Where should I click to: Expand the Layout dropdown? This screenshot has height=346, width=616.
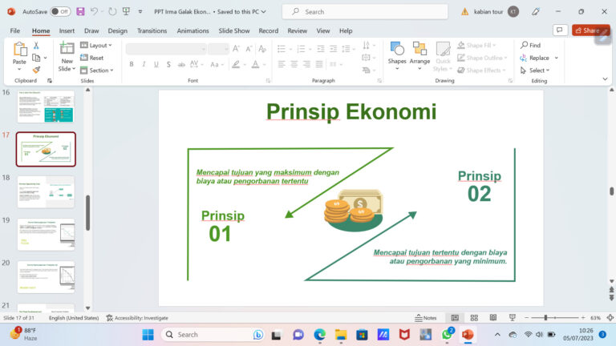tap(99, 46)
